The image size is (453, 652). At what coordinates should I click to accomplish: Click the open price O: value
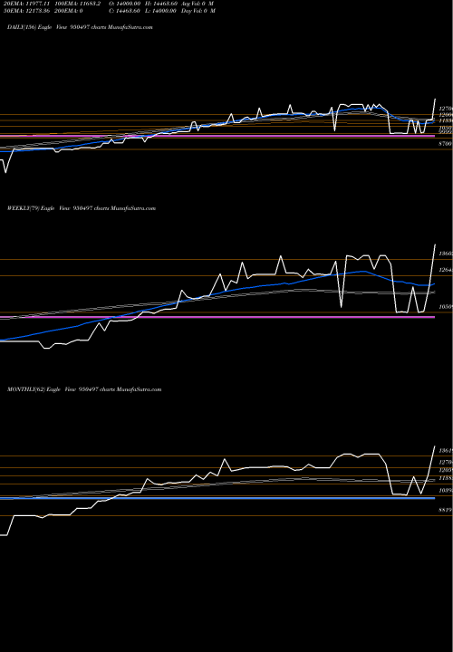[x=124, y=4]
